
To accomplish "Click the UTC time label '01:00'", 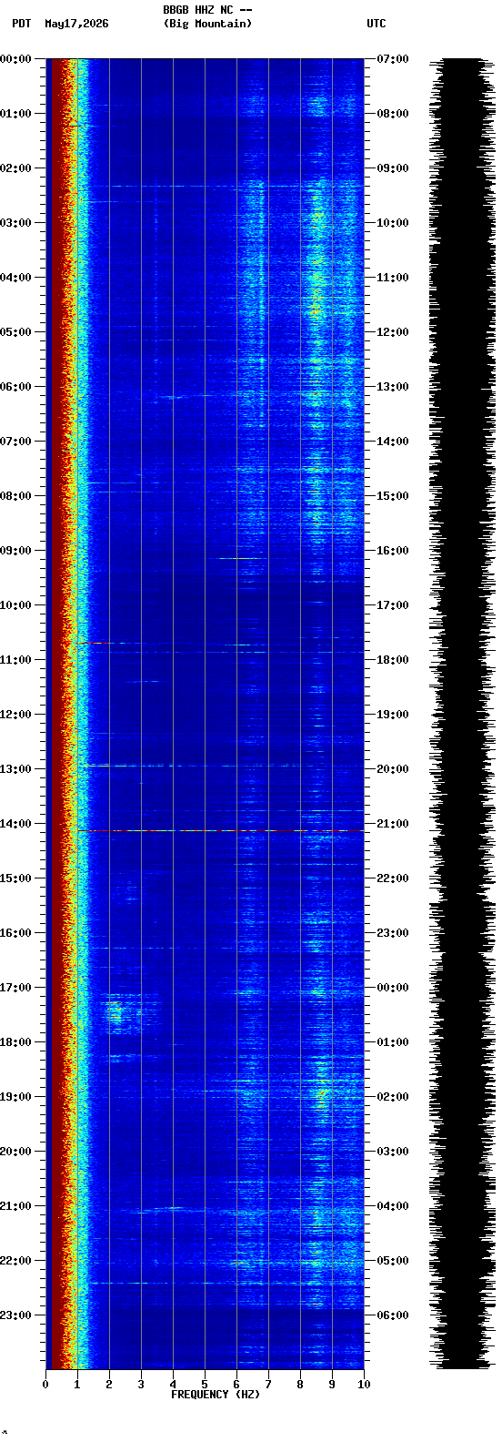I will (x=393, y=1042).
